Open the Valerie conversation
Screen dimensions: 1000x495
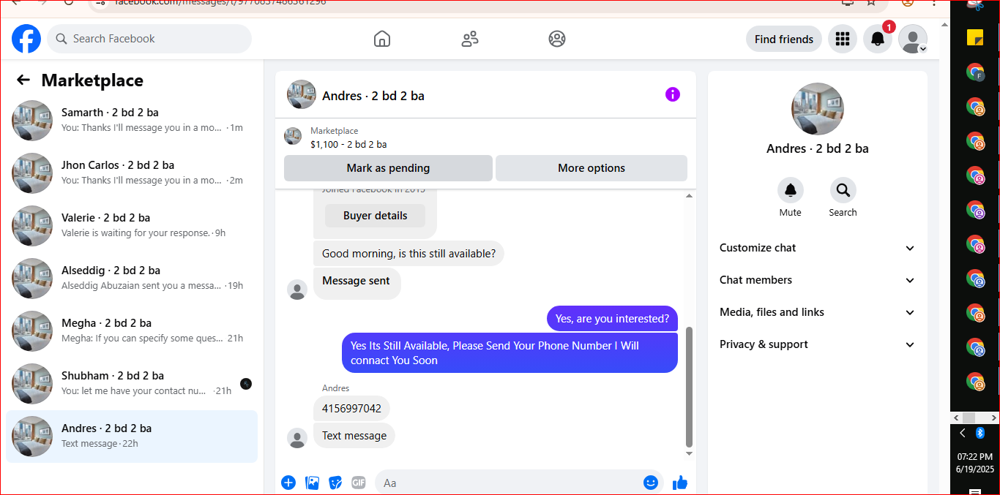tap(132, 226)
